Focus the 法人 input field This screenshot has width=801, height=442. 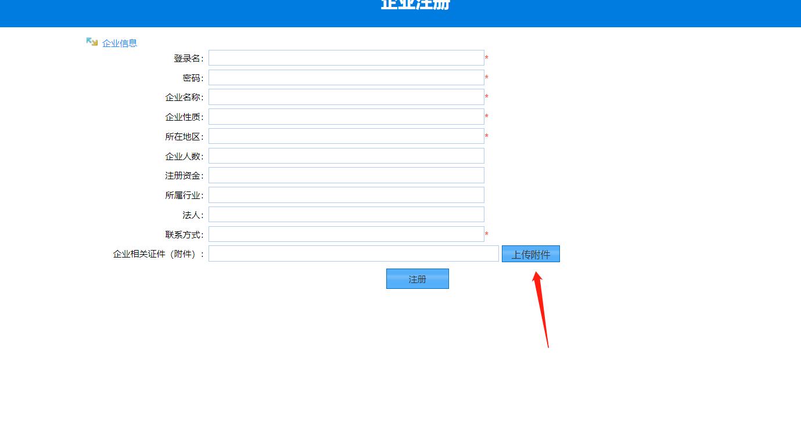click(x=346, y=215)
